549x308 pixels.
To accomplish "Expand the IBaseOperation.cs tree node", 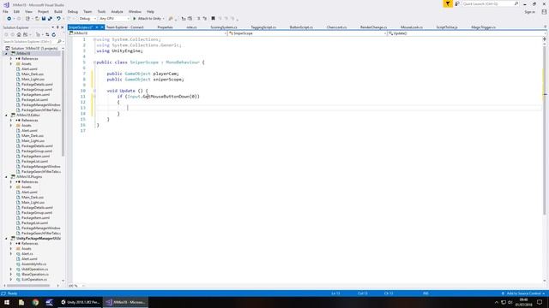I will click(x=11, y=275).
